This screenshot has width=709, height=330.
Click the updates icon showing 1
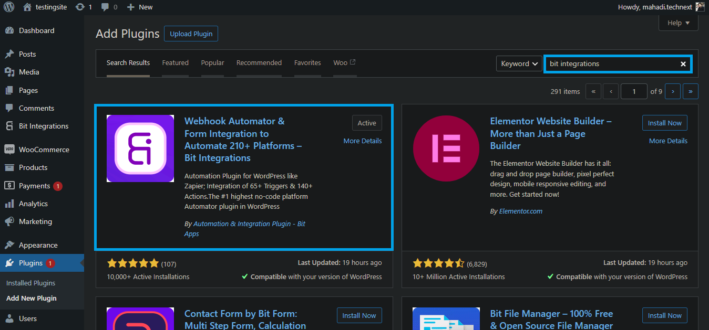coord(84,7)
